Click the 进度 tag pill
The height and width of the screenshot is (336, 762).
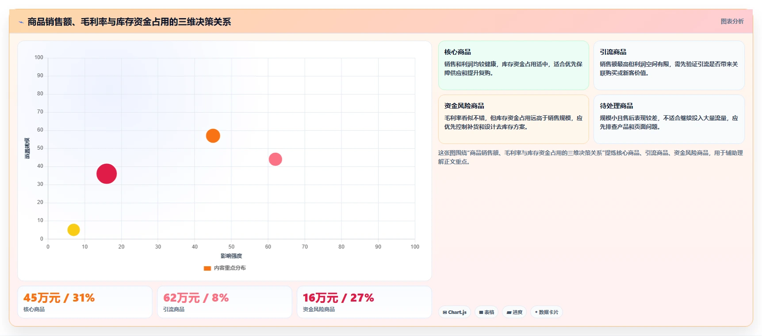[514, 312]
